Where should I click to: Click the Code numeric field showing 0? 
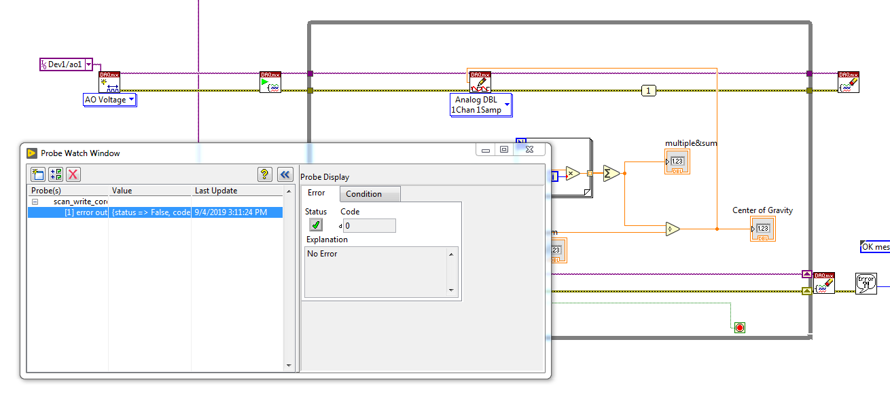(x=369, y=226)
